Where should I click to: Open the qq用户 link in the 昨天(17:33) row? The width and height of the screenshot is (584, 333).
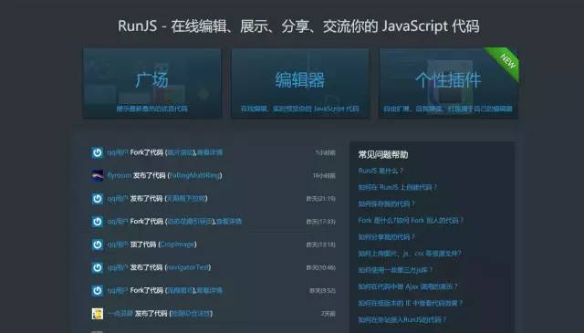coord(118,222)
